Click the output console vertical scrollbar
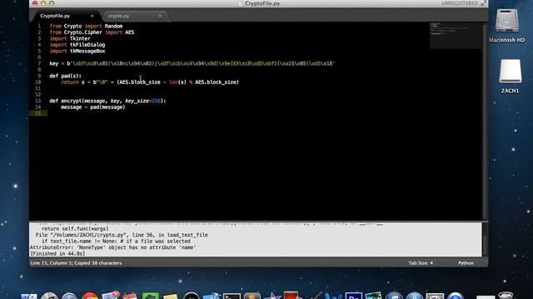The width and height of the screenshot is (533, 299). pos(485,240)
